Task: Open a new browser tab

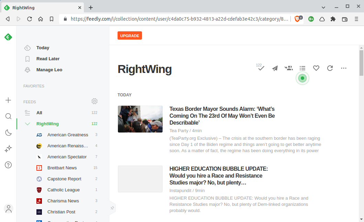Action: coord(91,8)
